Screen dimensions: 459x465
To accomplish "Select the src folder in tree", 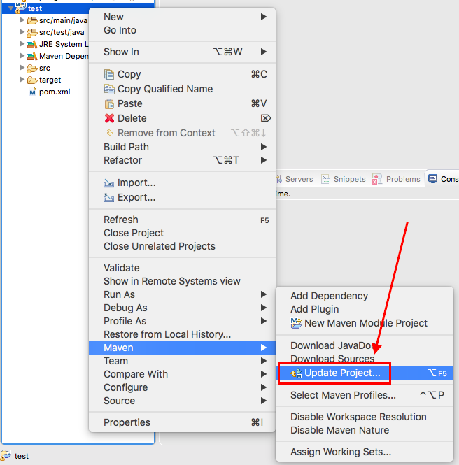I will 44,69.
